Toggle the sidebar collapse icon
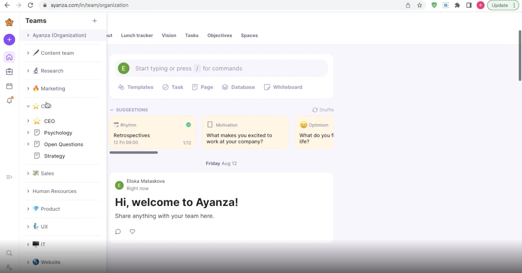This screenshot has width=522, height=273. pyautogui.click(x=9, y=177)
